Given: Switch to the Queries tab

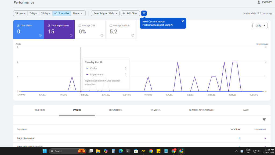Looking at the screenshot, I should pyautogui.click(x=40, y=110).
